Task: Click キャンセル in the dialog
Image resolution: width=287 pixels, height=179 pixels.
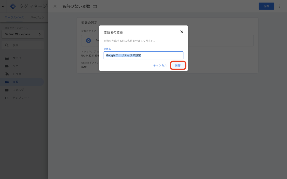Action: (x=160, y=65)
